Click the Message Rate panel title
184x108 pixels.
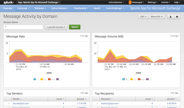coord(16,36)
